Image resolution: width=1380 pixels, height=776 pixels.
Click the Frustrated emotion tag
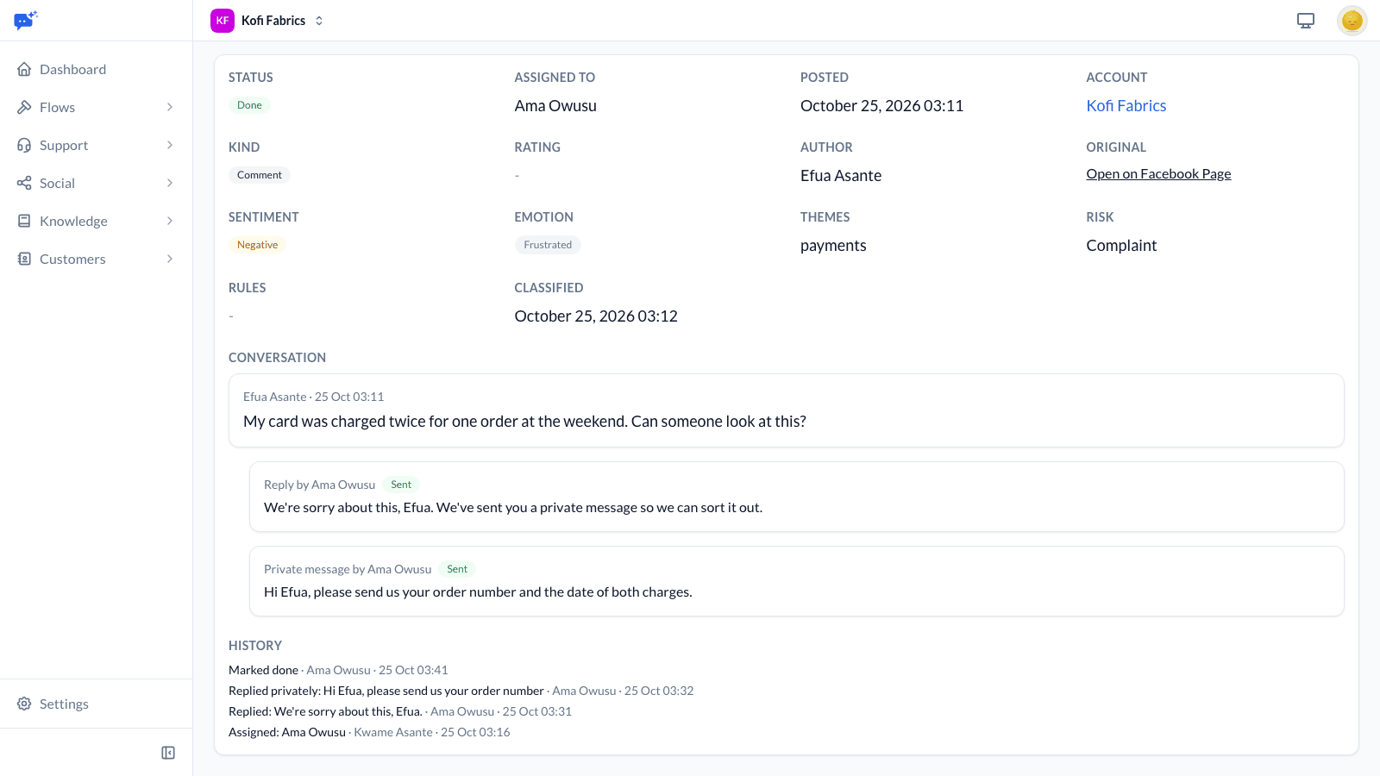548,245
